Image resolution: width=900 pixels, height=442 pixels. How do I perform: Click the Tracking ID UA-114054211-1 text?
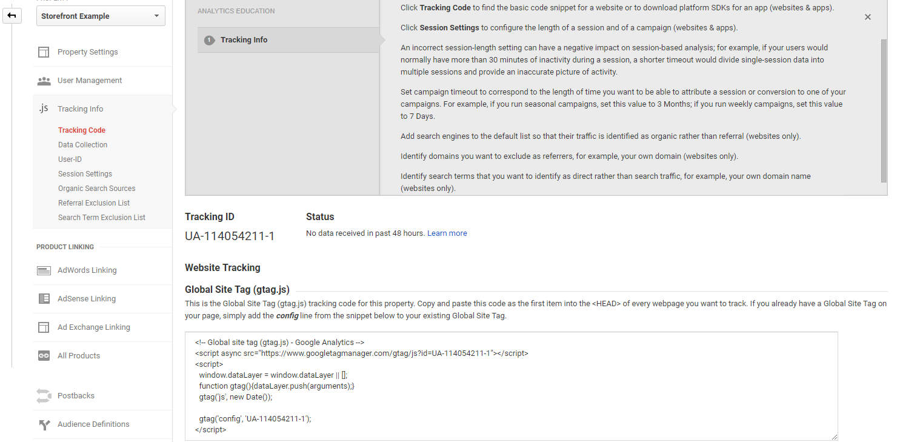(230, 236)
